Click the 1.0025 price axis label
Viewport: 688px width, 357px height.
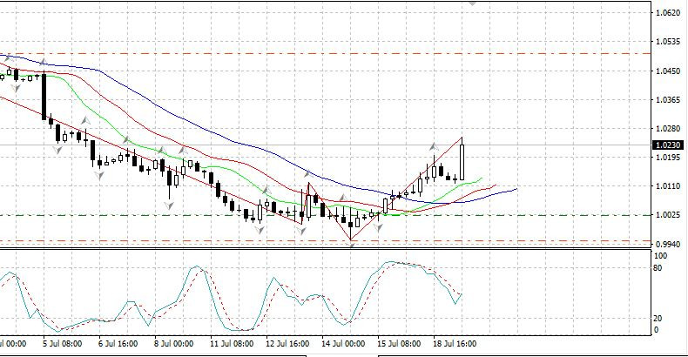667,215
